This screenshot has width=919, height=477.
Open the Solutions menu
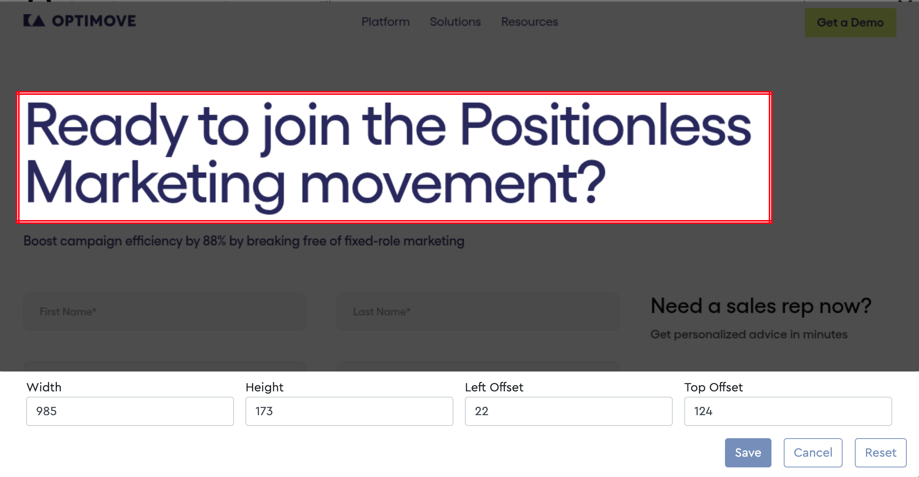[x=455, y=22]
